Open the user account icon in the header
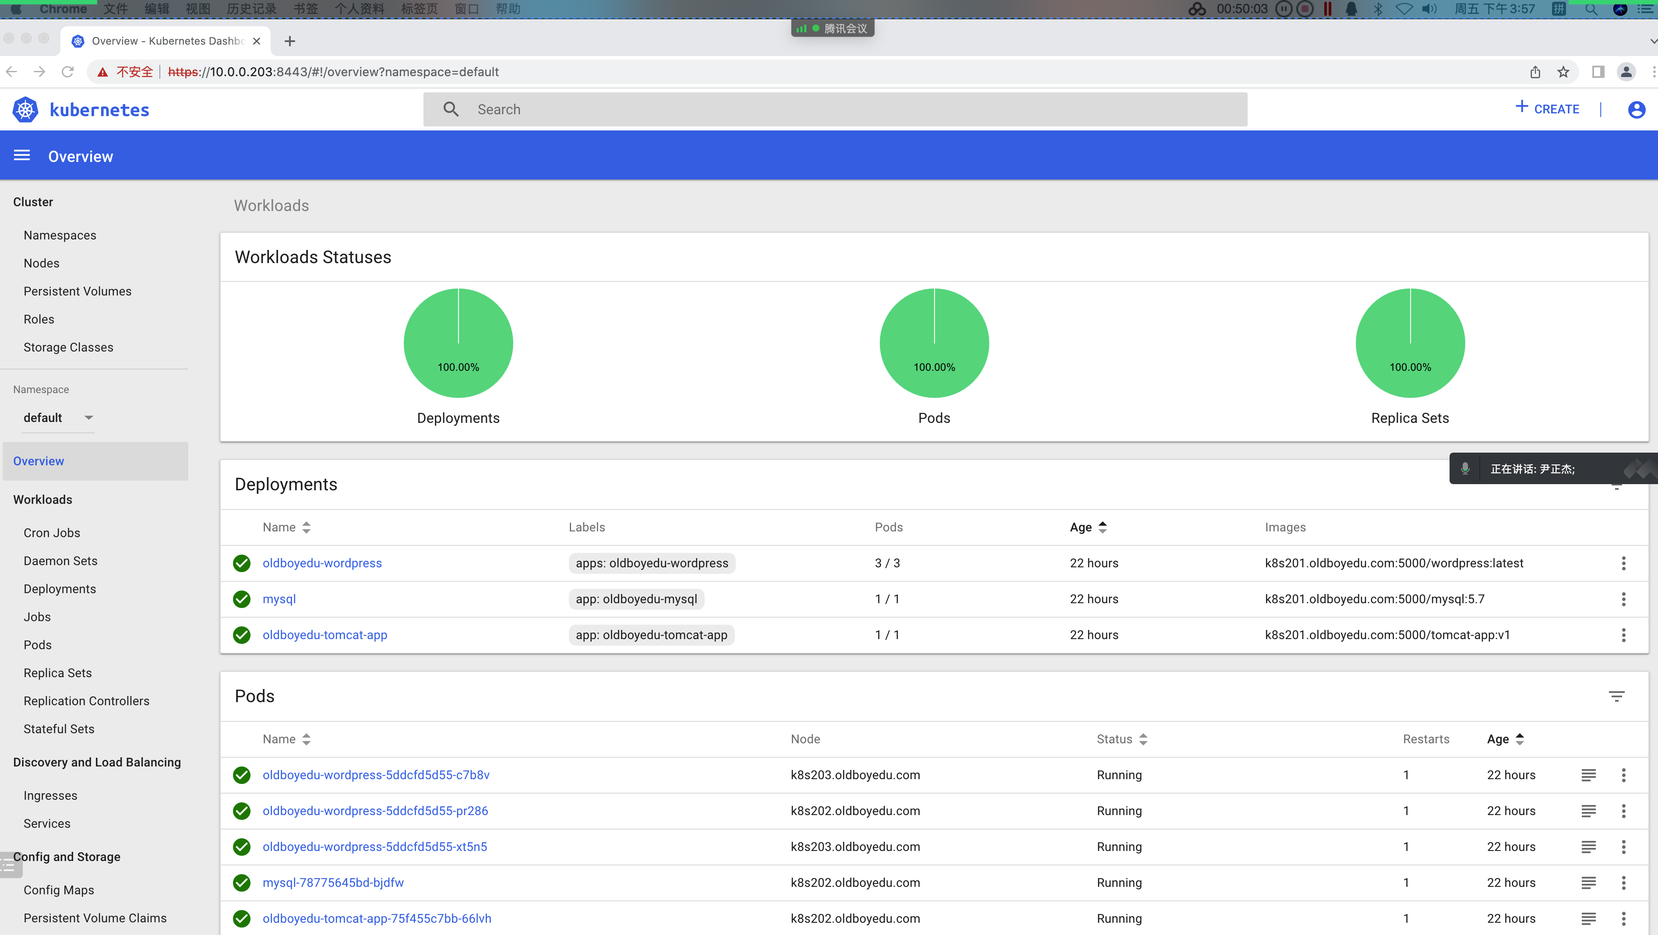The height and width of the screenshot is (935, 1658). click(1636, 109)
